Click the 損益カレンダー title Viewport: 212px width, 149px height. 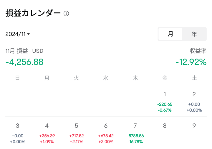[33, 13]
